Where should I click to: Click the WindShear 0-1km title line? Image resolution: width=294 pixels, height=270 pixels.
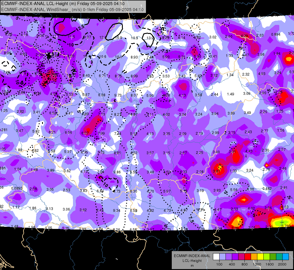coord(72,10)
